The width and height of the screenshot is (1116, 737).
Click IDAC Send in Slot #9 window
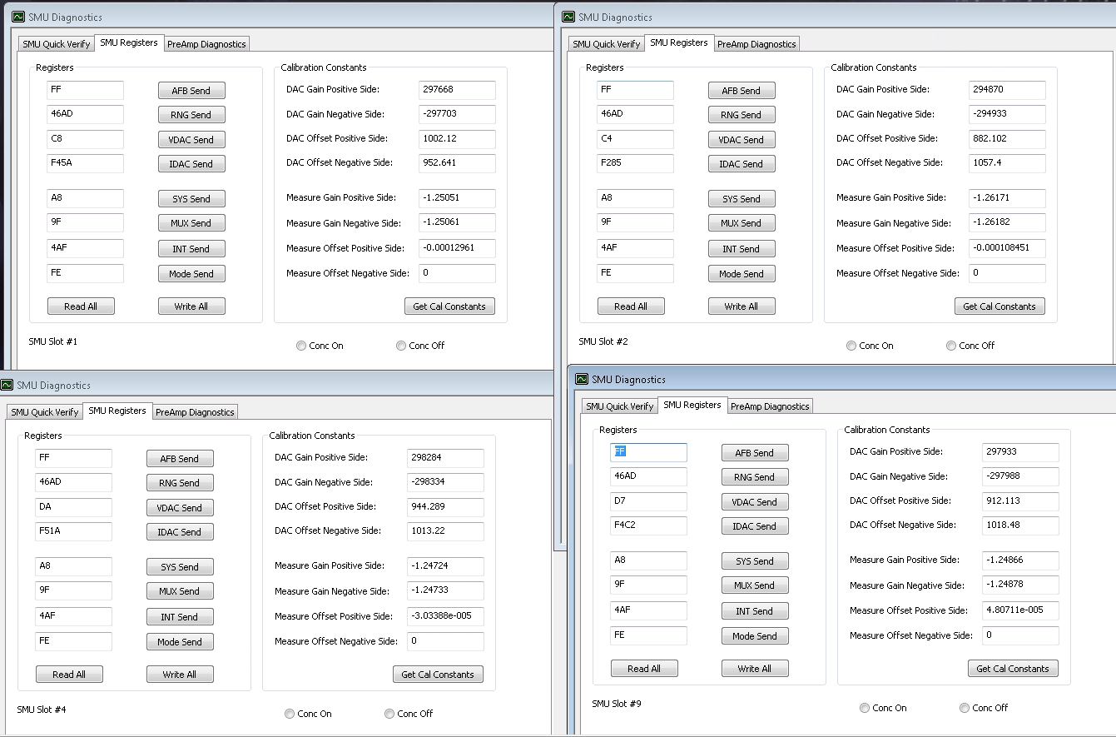click(x=755, y=526)
